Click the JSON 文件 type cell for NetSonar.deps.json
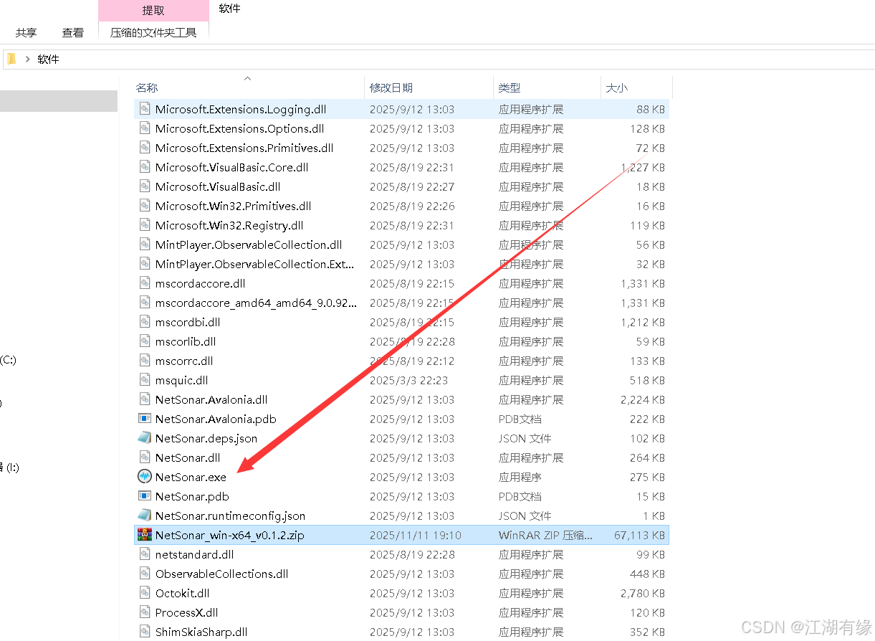 coord(525,438)
